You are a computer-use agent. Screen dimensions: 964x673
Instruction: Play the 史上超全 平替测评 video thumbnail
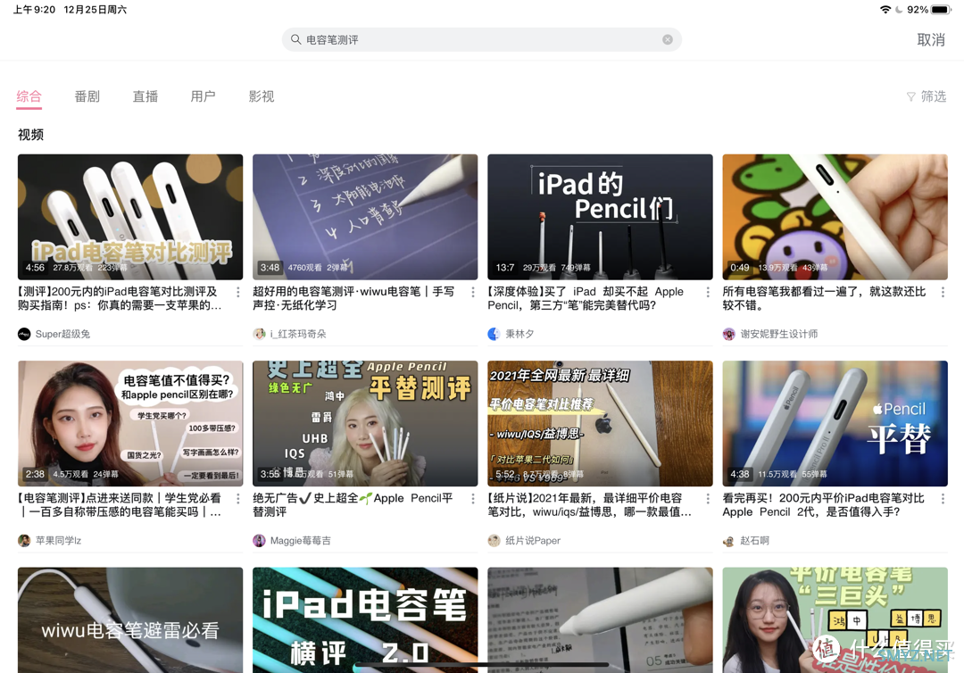[365, 423]
